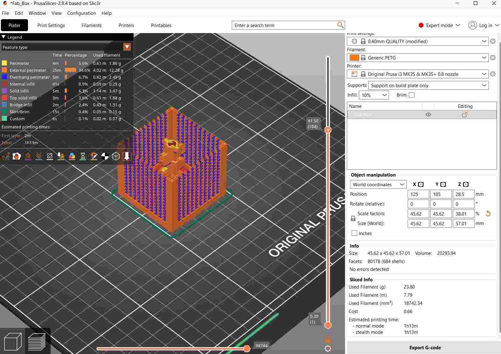This screenshot has width=501, height=354.
Task: Click the search magnifier icon
Action: point(340,25)
